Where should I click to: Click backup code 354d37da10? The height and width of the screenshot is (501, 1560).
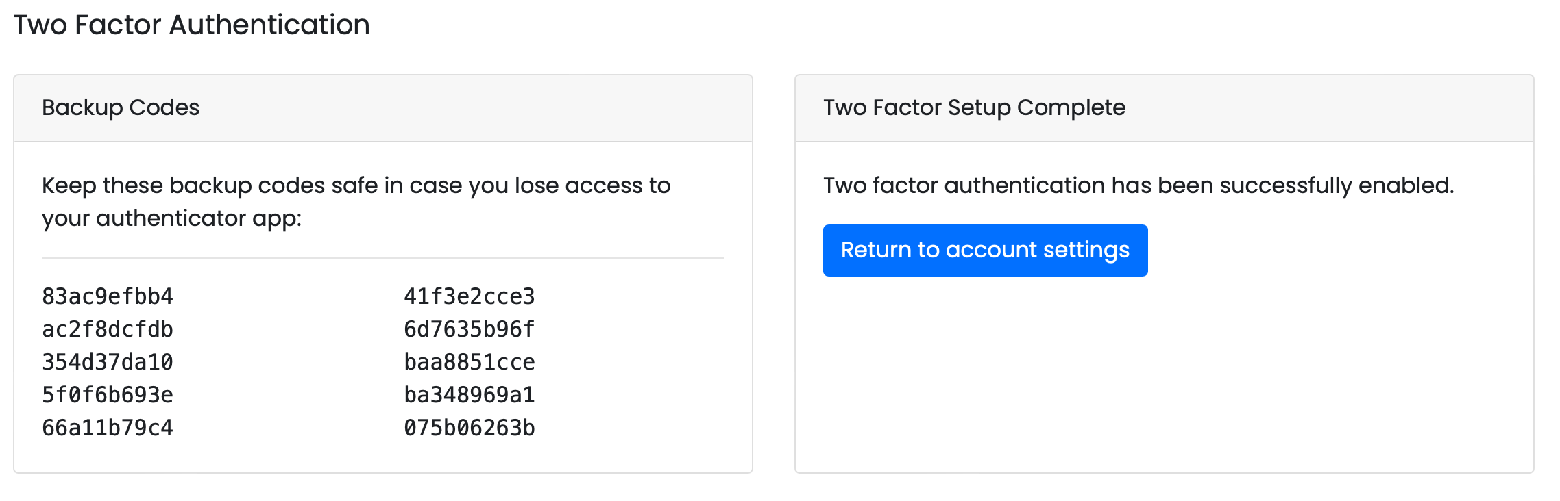[108, 362]
